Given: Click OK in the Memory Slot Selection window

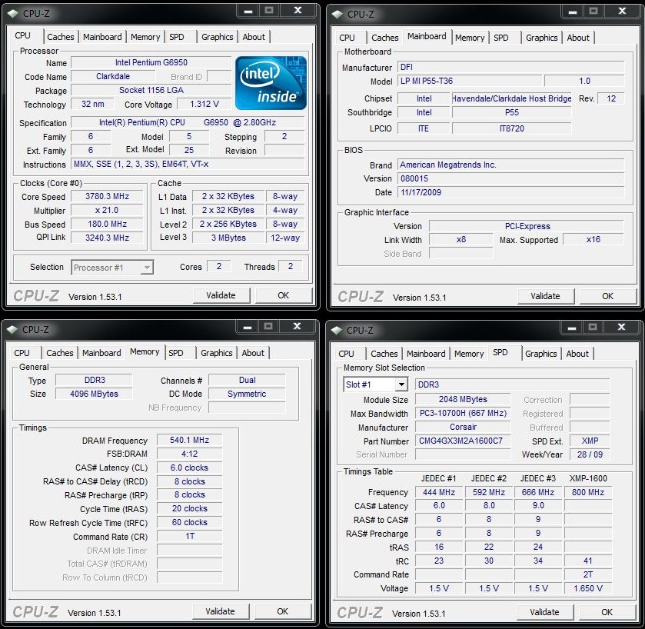Looking at the screenshot, I should tap(607, 612).
